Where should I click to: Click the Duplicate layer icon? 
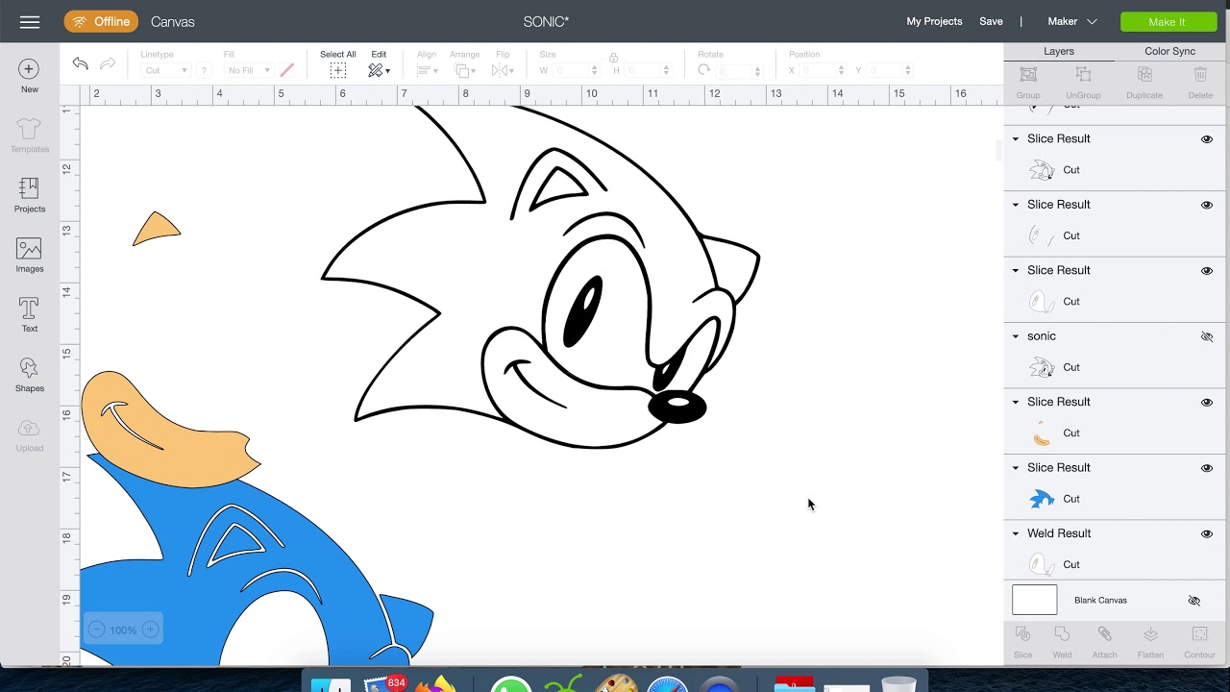click(x=1144, y=75)
